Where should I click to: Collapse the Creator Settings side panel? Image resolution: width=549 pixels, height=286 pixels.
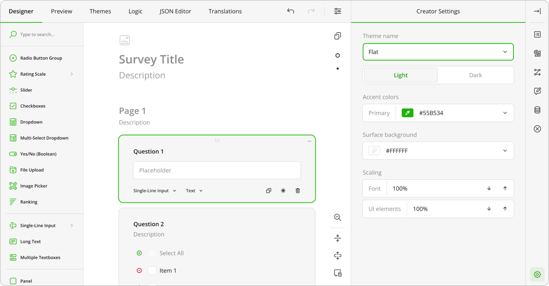tap(537, 11)
